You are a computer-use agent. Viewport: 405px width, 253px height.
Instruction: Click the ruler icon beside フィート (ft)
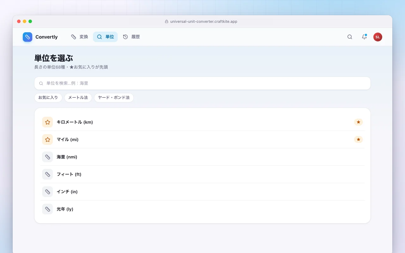point(47,174)
